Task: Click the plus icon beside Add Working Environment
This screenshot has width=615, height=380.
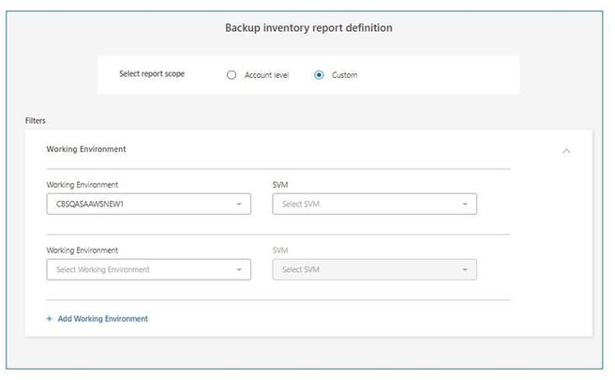Action: pos(50,319)
